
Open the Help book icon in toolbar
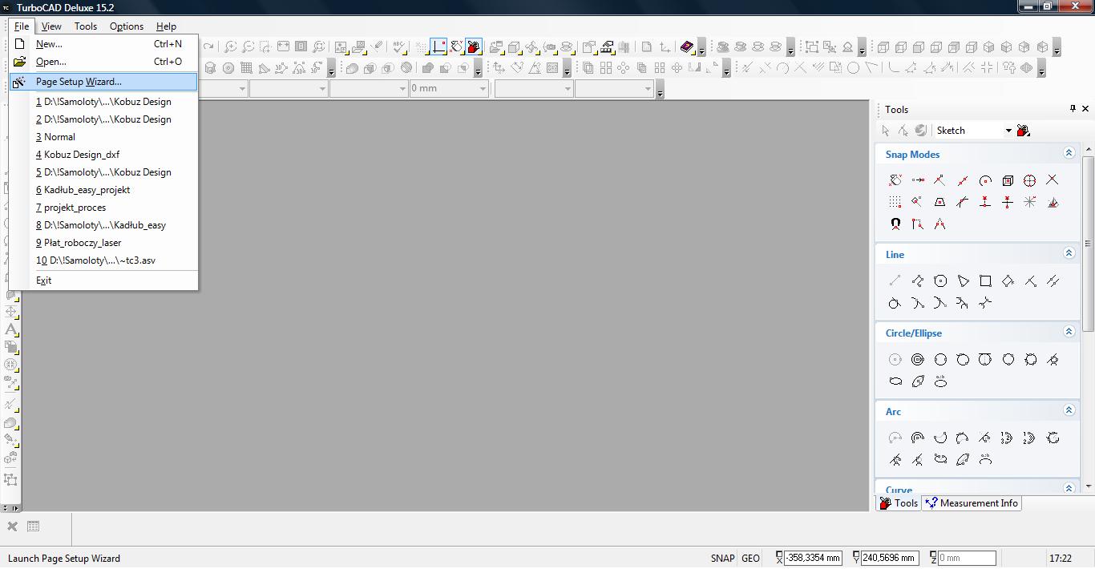[x=687, y=47]
